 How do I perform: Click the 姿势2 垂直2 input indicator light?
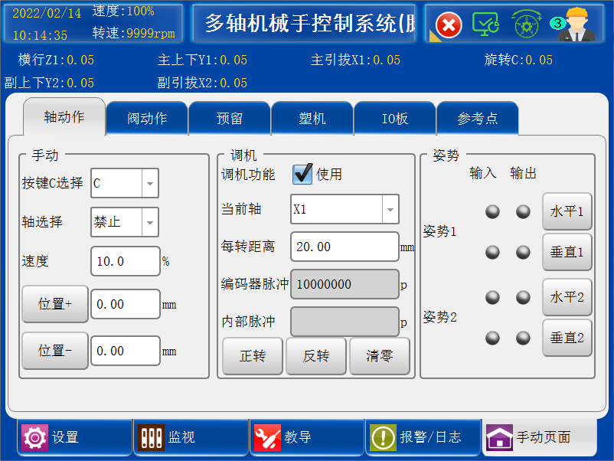pyautogui.click(x=492, y=338)
